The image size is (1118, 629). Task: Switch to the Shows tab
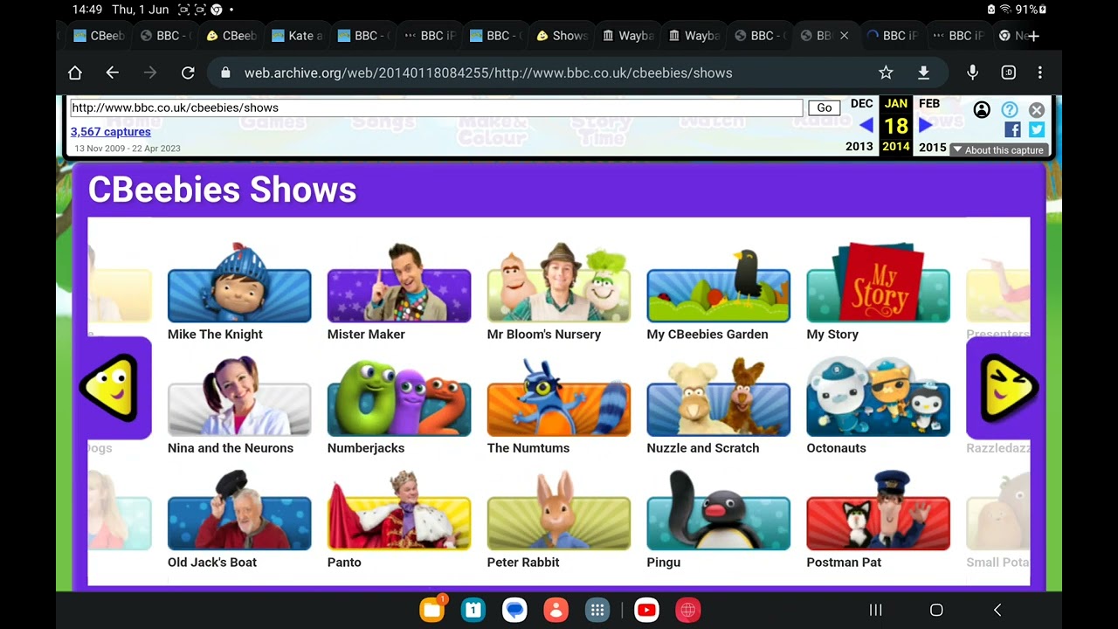point(562,36)
